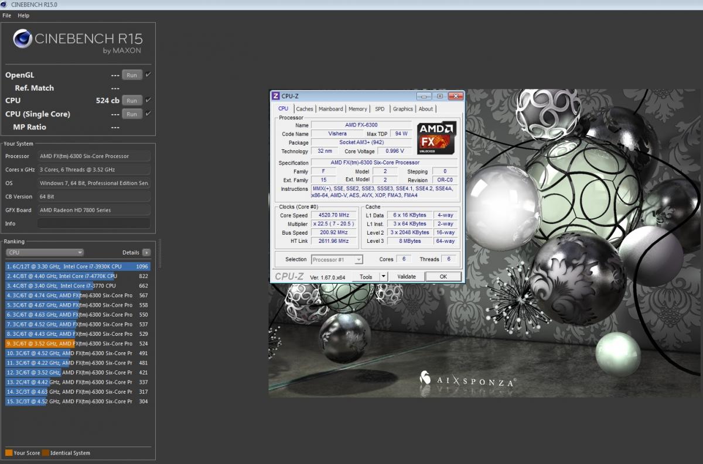Screen dimensions: 703x464
Task: Click the AIXSPONZA logo on render
Action: pyautogui.click(x=467, y=379)
